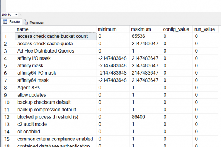Click the 'name' column header
221x147 pixels.
(x=55, y=29)
